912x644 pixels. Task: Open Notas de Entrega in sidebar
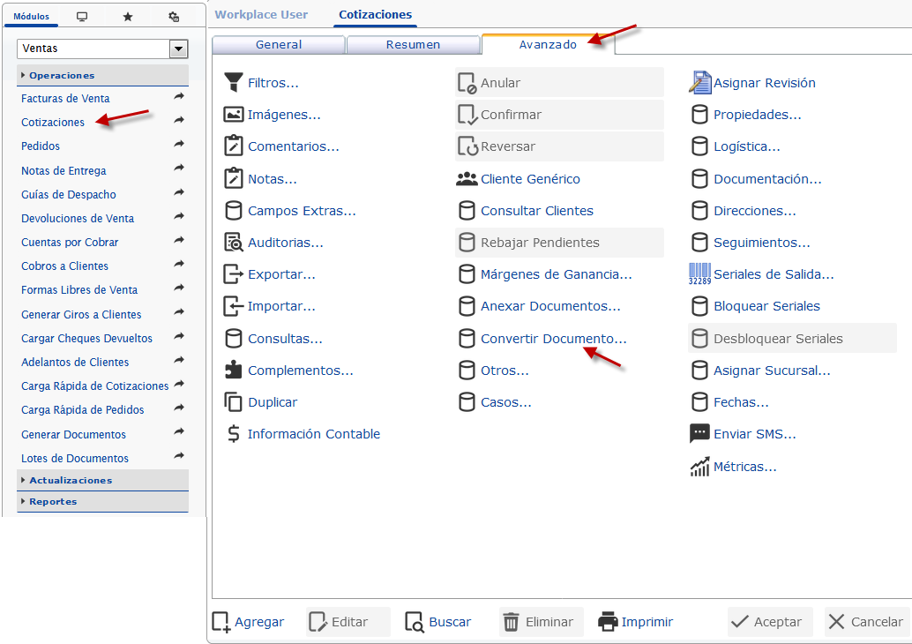click(x=64, y=170)
